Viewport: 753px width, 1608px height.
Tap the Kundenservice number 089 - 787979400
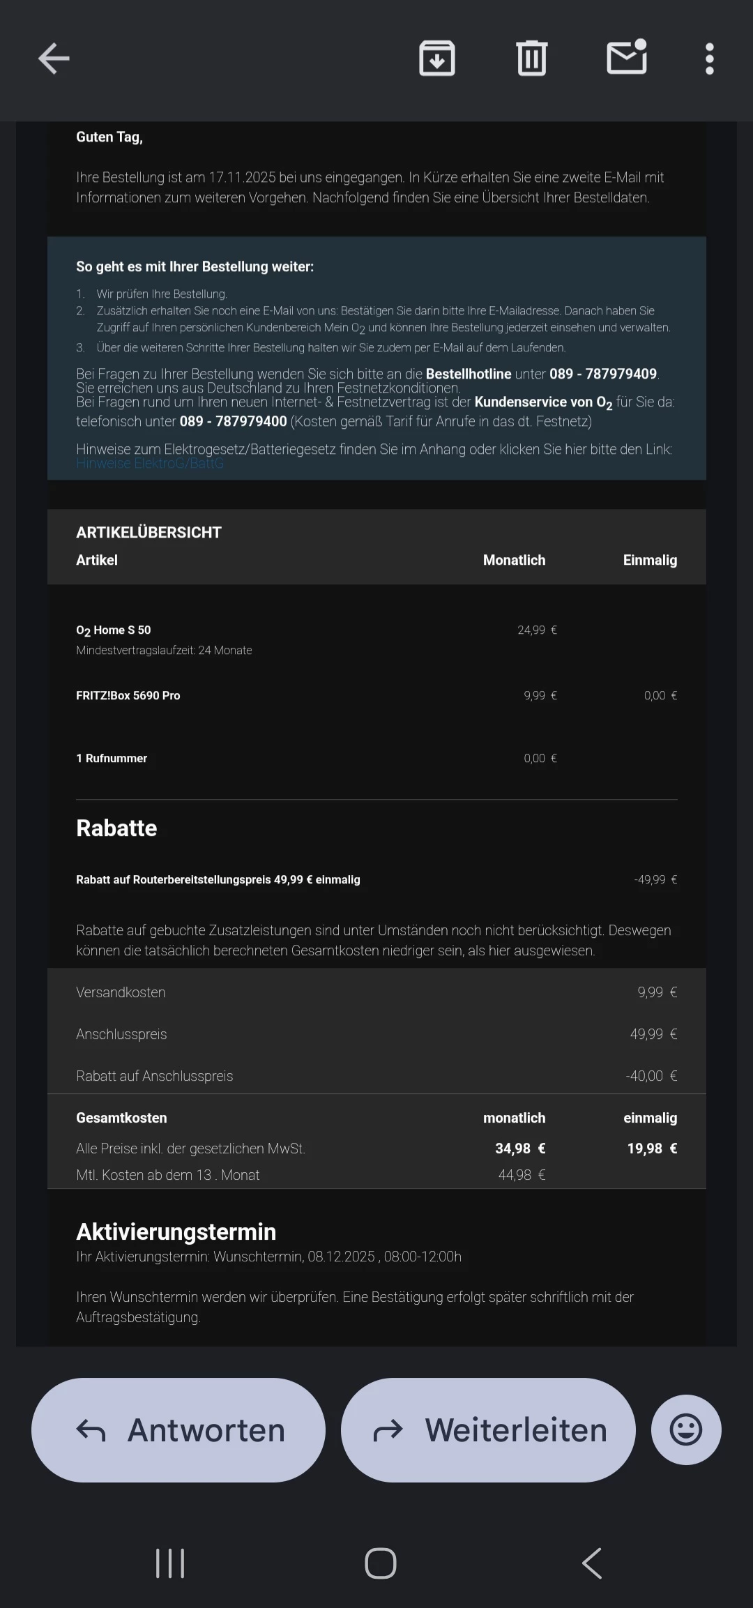(x=233, y=421)
